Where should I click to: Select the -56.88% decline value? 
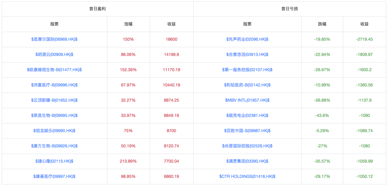coord(322,100)
